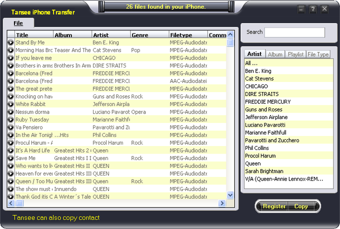This screenshot has width=340, height=229.
Task: Select 'Guns and Roses' in artist list
Action: coord(288,109)
